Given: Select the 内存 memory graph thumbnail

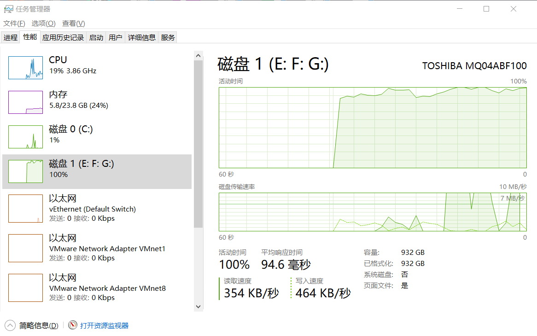Looking at the screenshot, I should 25,102.
